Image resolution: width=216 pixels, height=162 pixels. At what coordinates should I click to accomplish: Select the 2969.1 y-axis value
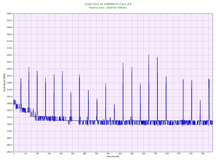pos(10,138)
